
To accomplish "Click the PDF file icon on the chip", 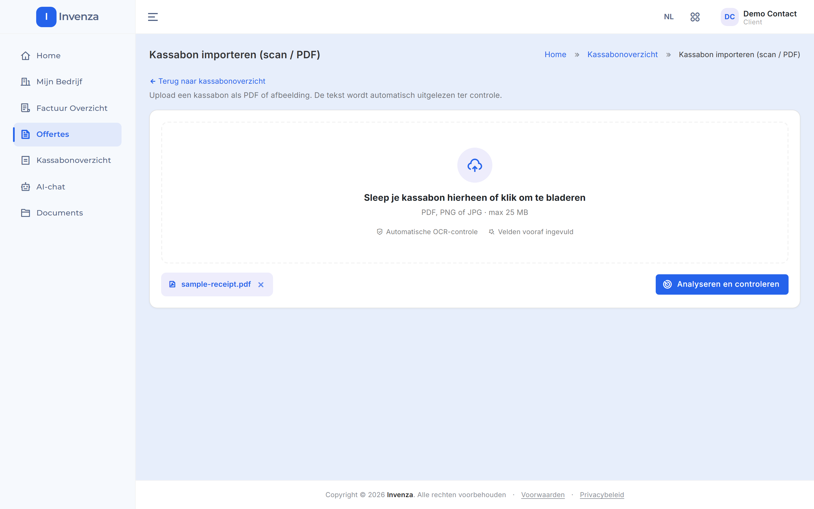I will 172,284.
